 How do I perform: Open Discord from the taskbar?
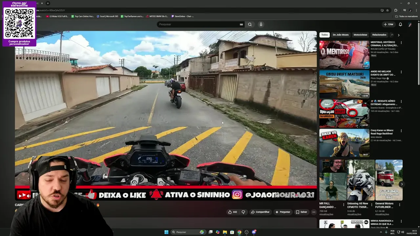(254, 232)
